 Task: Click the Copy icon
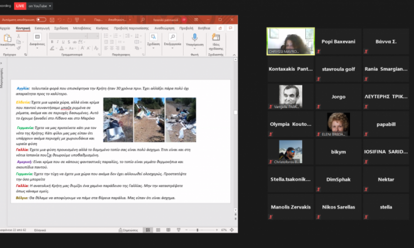point(18,42)
